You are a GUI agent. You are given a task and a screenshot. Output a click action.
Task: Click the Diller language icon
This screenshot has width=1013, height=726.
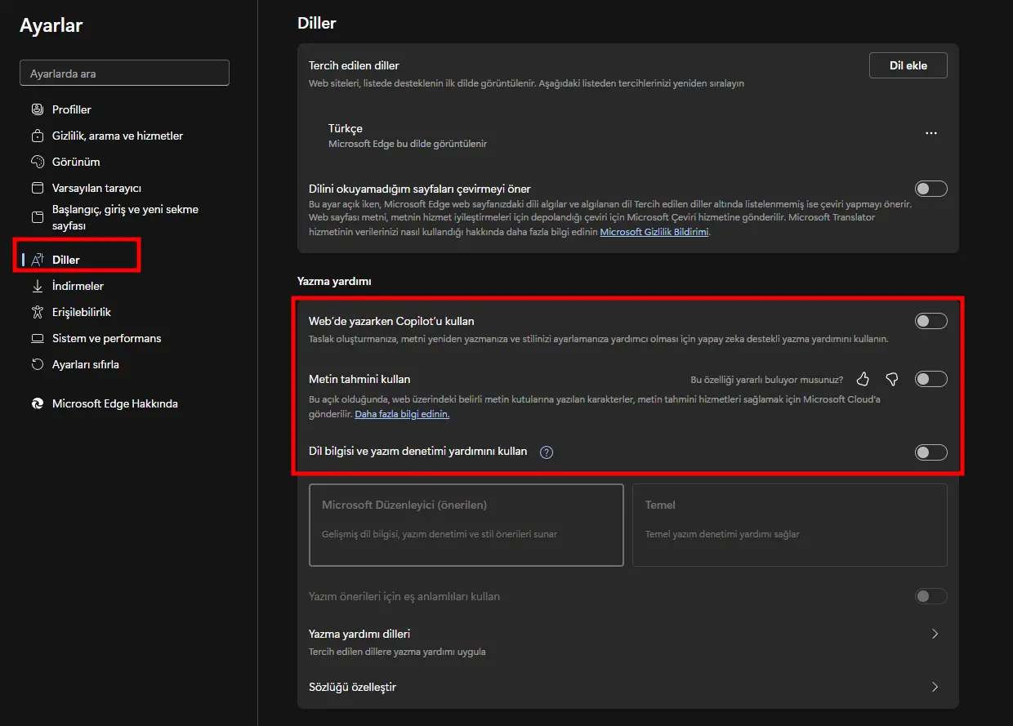coord(37,260)
